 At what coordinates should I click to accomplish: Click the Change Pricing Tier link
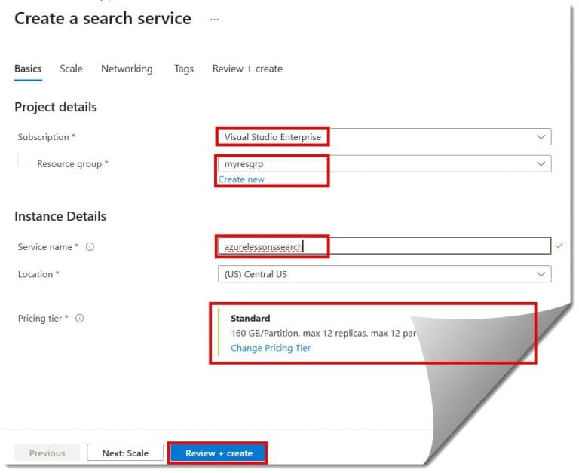tap(271, 348)
